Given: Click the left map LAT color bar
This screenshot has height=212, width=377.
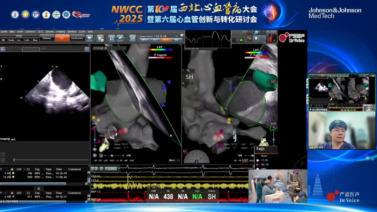Looking at the screenshot, I should tap(160, 50).
